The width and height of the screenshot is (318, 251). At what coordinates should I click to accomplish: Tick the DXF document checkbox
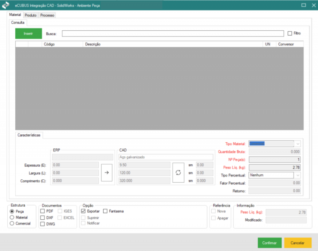(x=43, y=217)
